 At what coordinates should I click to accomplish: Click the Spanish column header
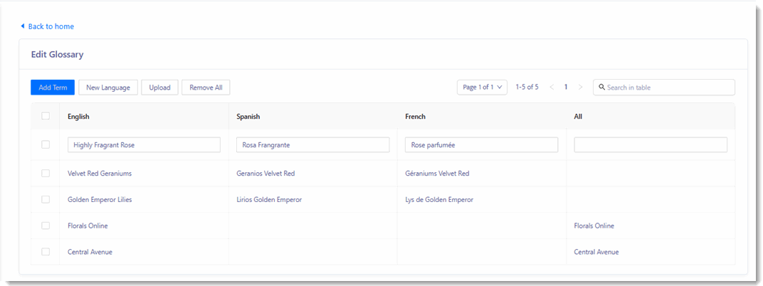(248, 117)
